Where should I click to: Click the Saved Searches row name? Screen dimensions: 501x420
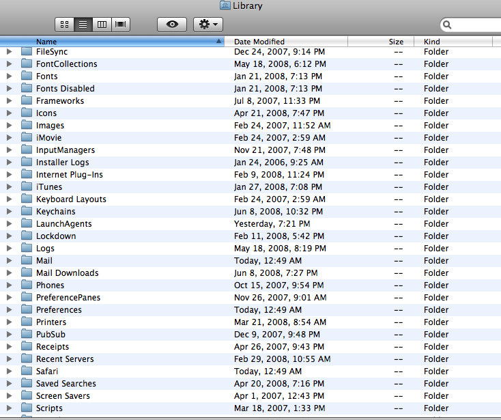(x=66, y=384)
